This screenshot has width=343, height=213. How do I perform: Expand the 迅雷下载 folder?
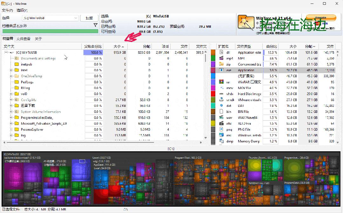click(11, 106)
